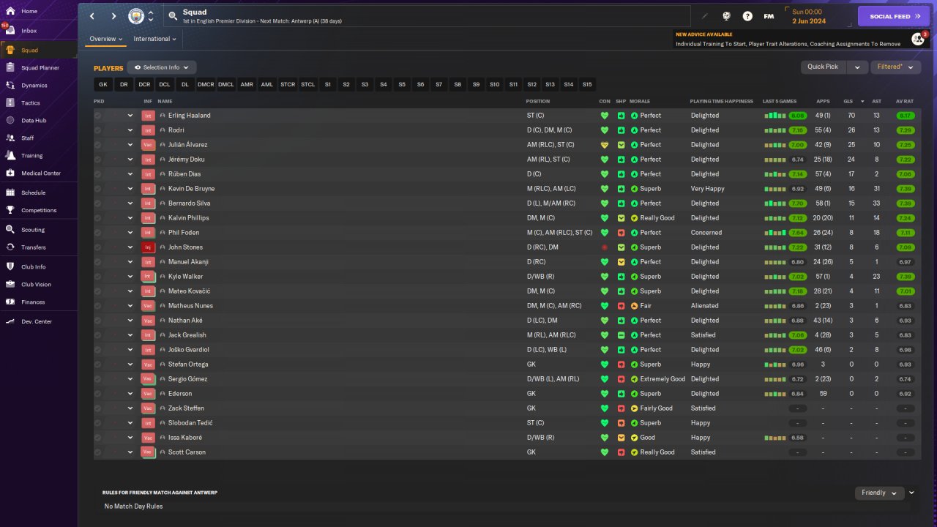
Task: Click the Int status badge for Erling Haaland
Action: coord(148,116)
